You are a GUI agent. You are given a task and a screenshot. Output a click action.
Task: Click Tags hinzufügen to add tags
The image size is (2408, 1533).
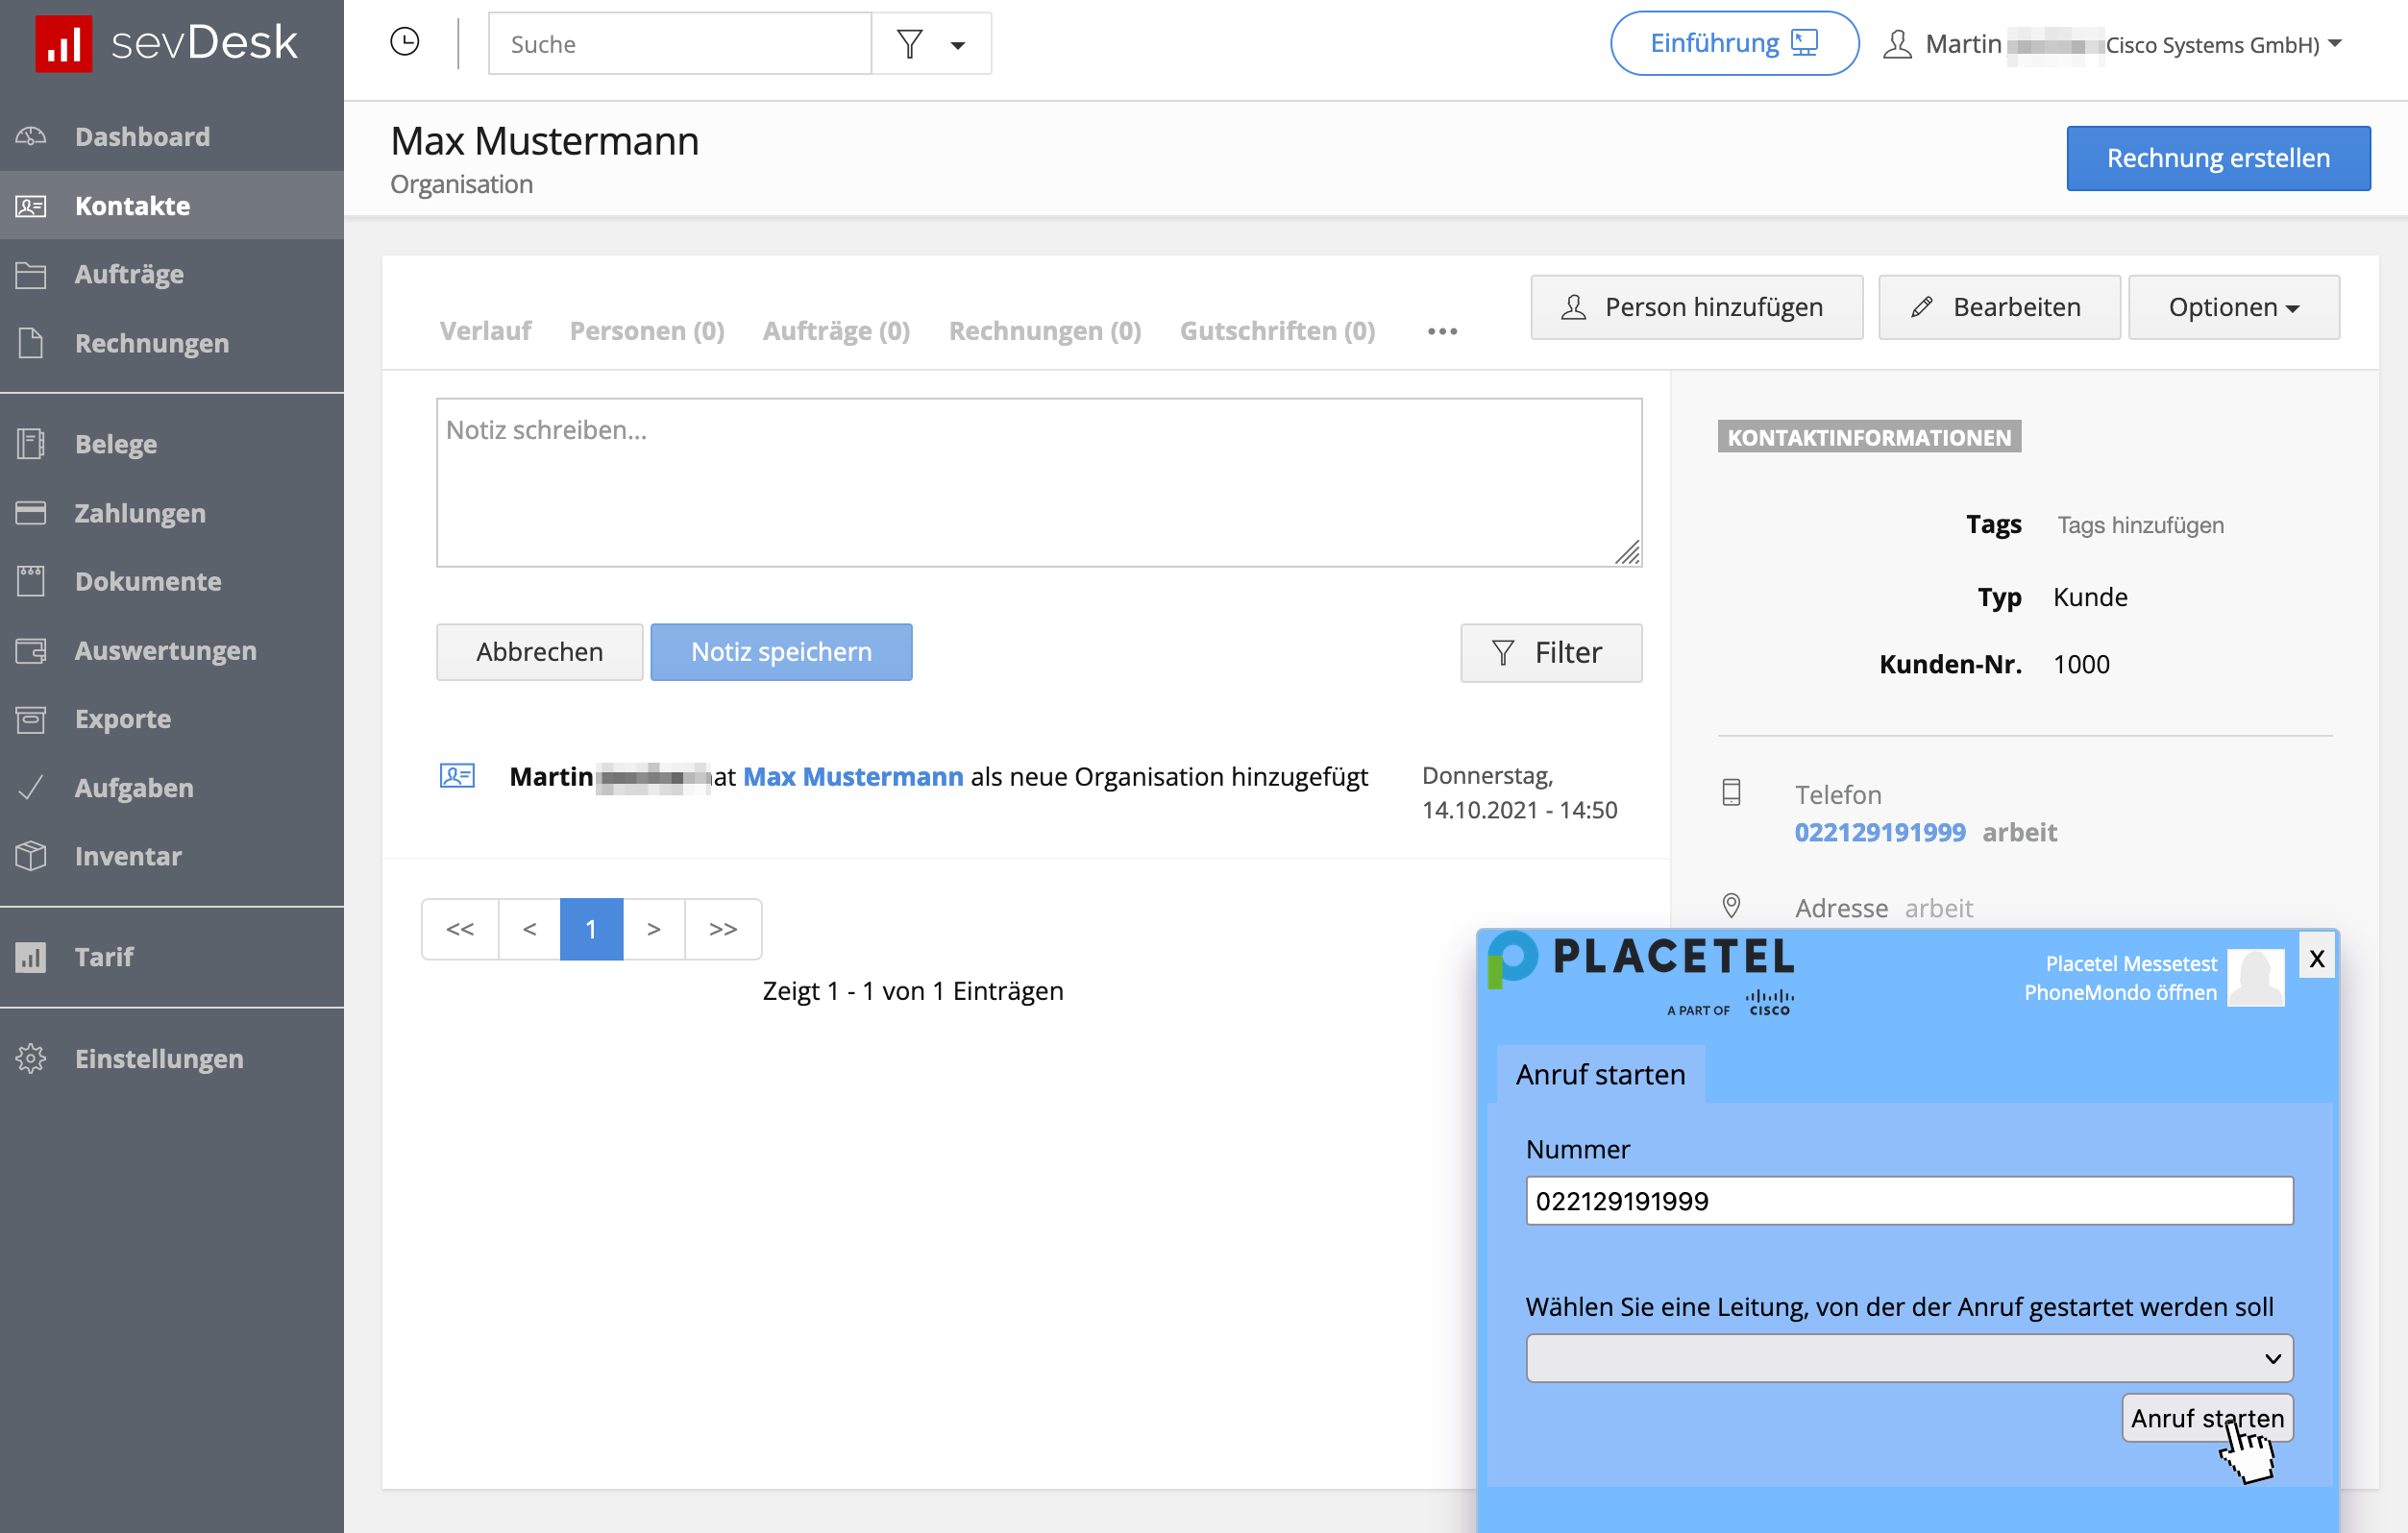pyautogui.click(x=2140, y=524)
